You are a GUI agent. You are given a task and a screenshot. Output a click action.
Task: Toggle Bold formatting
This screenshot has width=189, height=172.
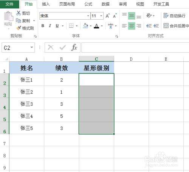pyautogui.click(x=43, y=26)
